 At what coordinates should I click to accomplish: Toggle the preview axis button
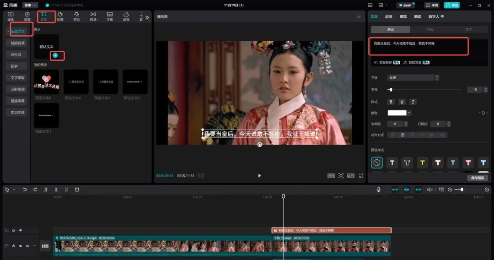click(x=430, y=190)
